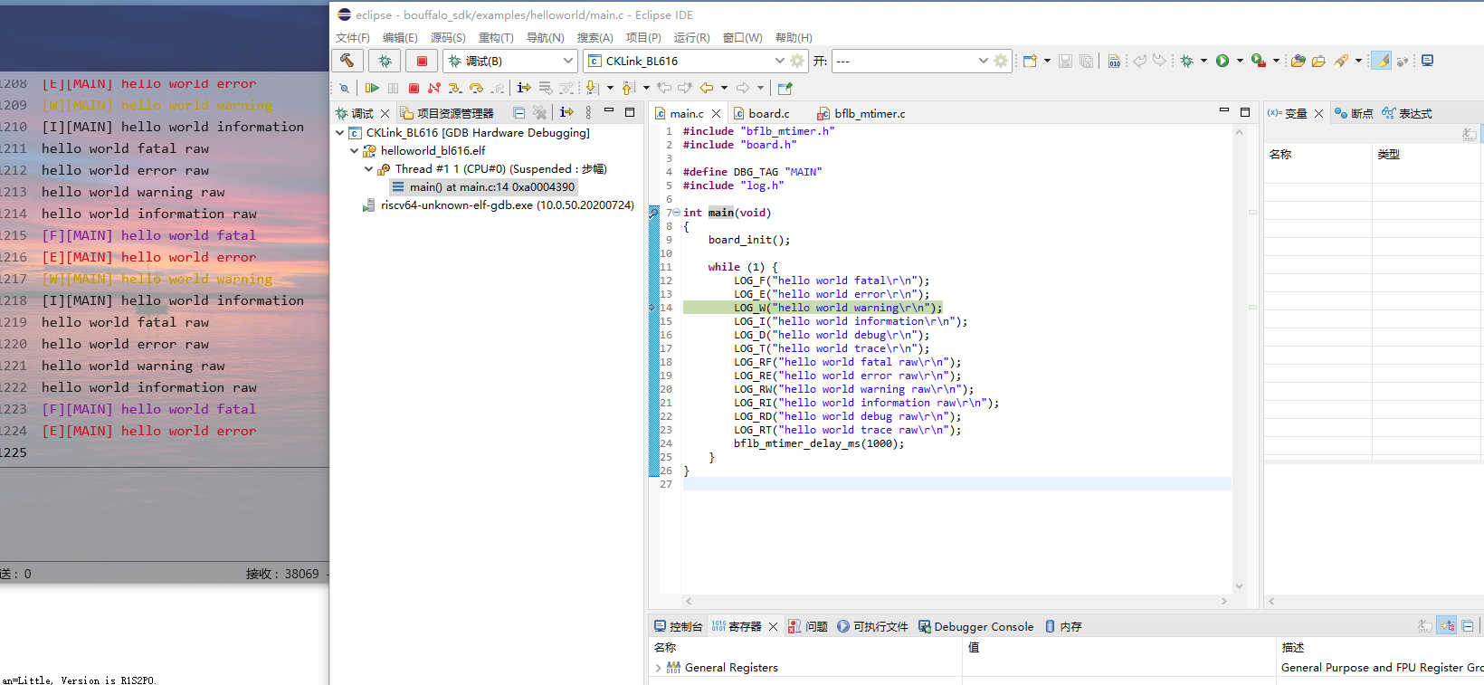1484x685 pixels.
Task: Open the Debug view three-dot menu
Action: pyautogui.click(x=588, y=112)
